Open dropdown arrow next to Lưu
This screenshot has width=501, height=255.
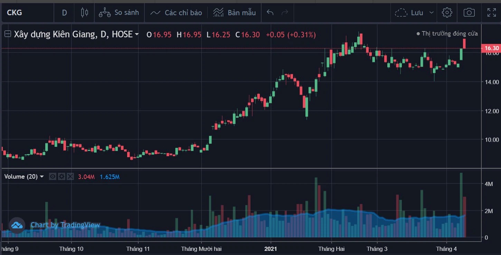pyautogui.click(x=431, y=13)
